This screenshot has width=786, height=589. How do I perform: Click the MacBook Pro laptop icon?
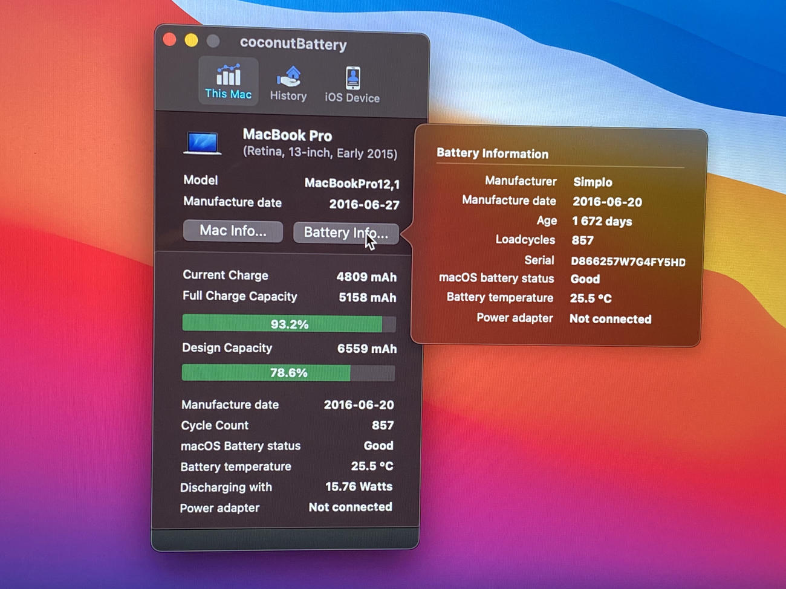click(203, 144)
